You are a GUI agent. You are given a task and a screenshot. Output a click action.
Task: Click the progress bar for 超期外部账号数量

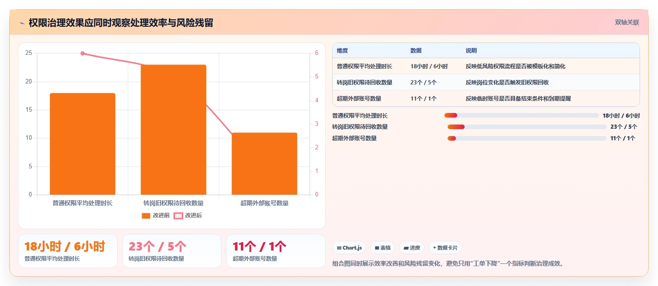[x=527, y=138]
